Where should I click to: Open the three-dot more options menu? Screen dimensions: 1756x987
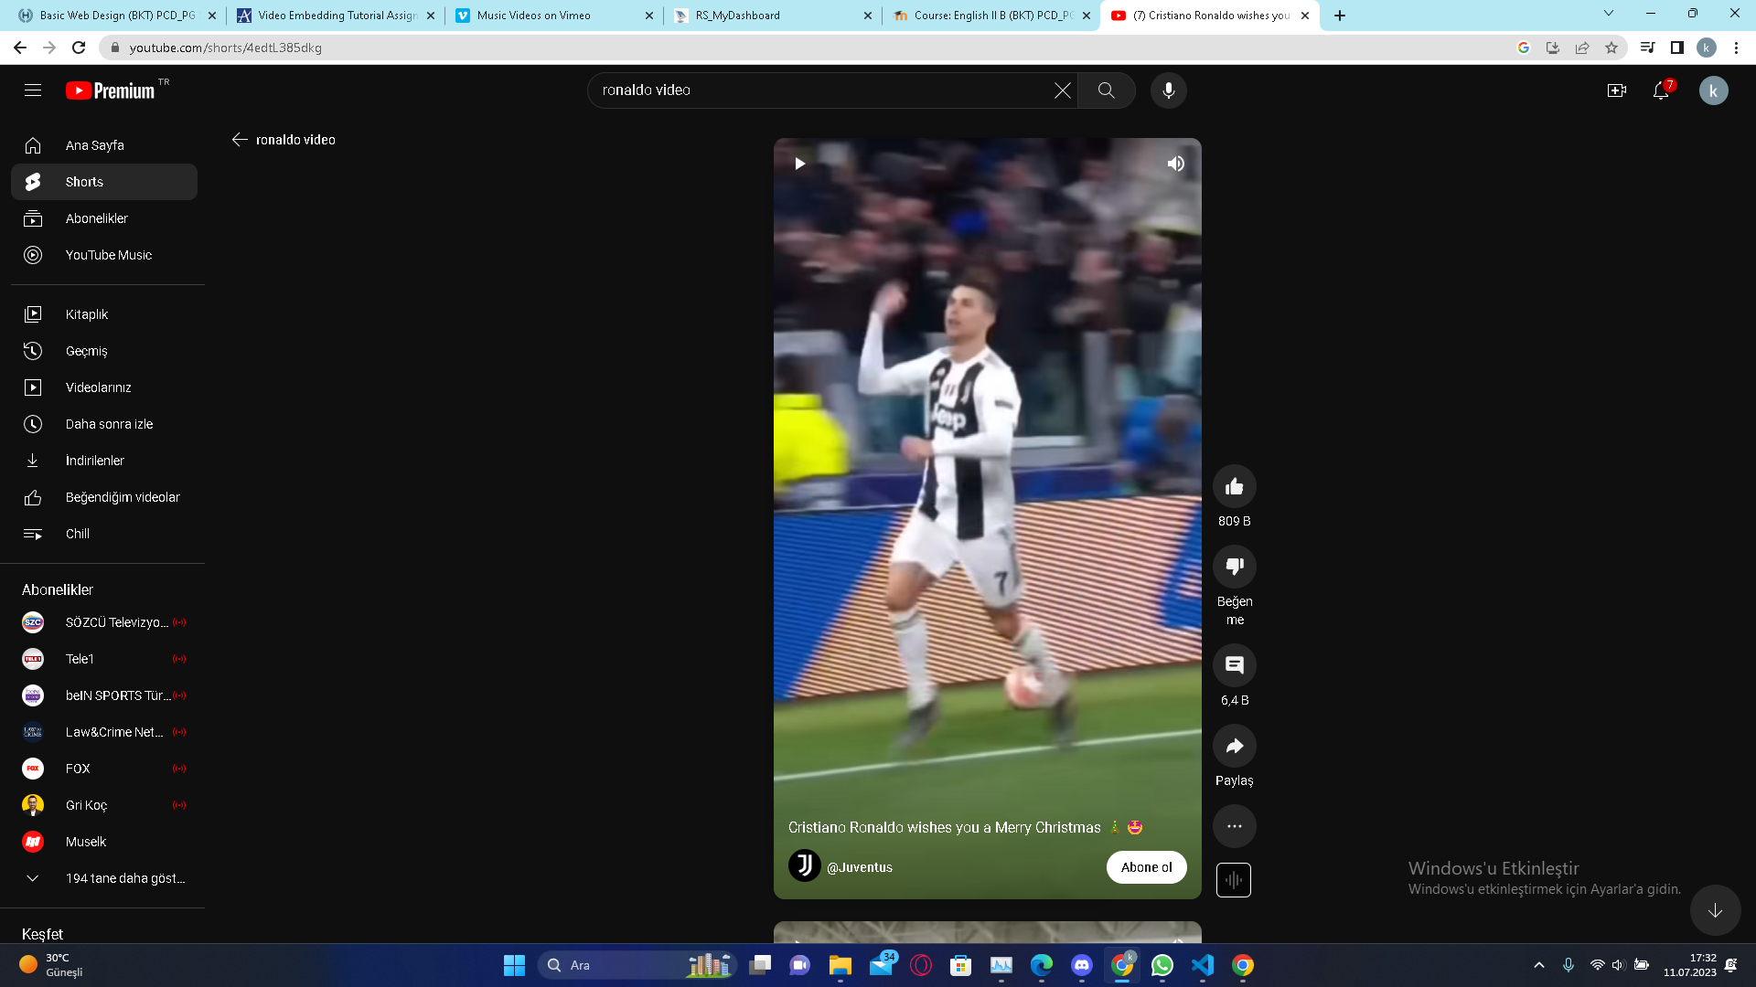(1234, 826)
